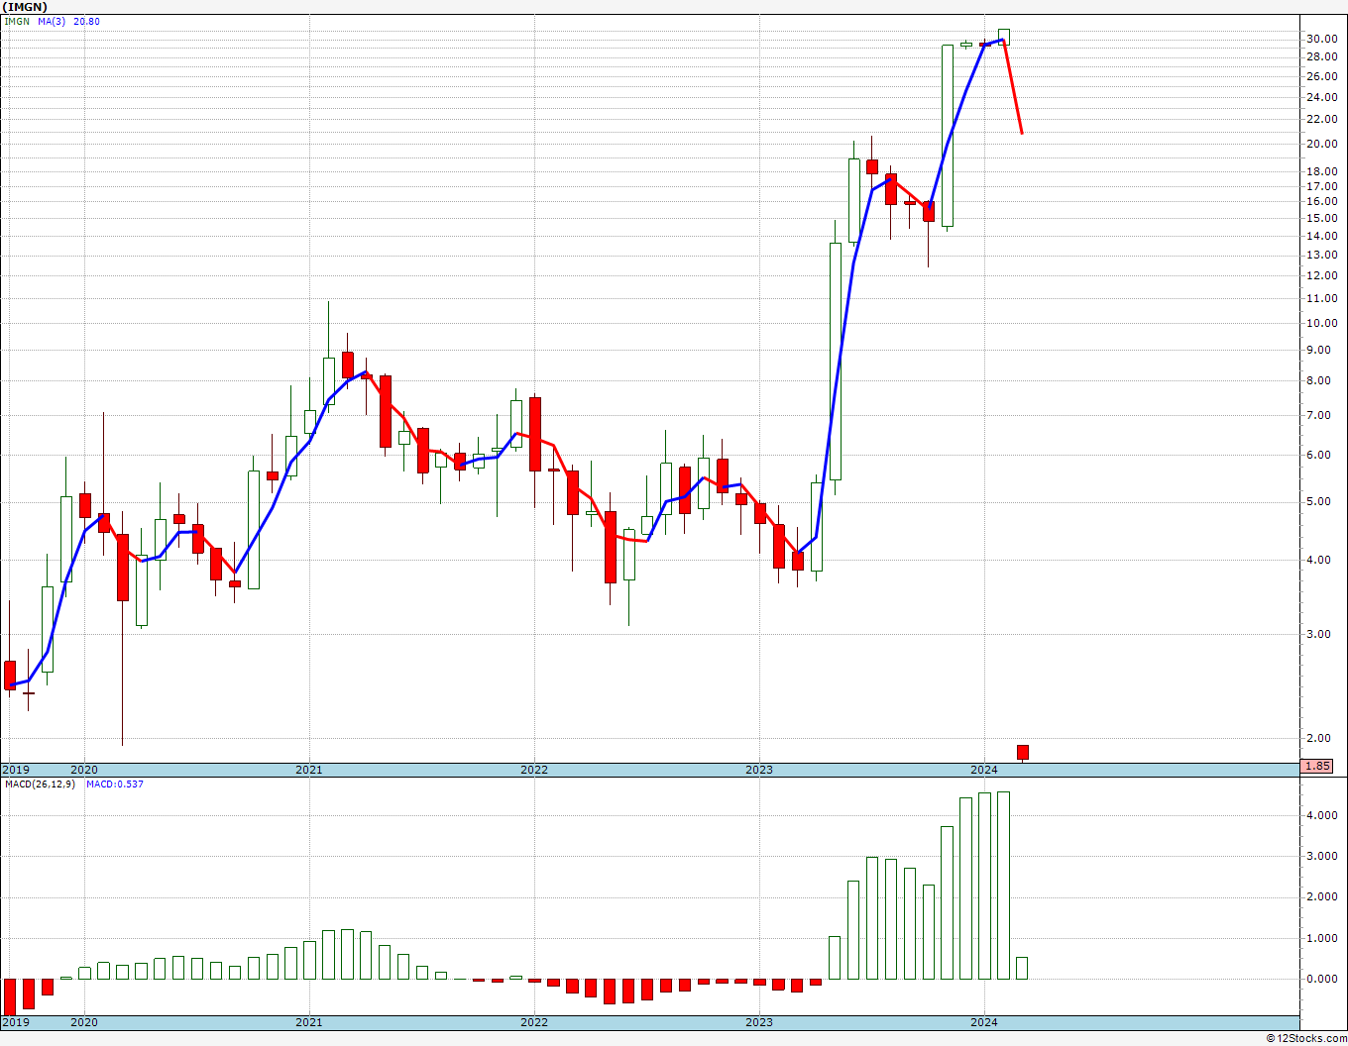The image size is (1348, 1046).
Task: Click the 14.00 price axis label
Action: point(1321,236)
